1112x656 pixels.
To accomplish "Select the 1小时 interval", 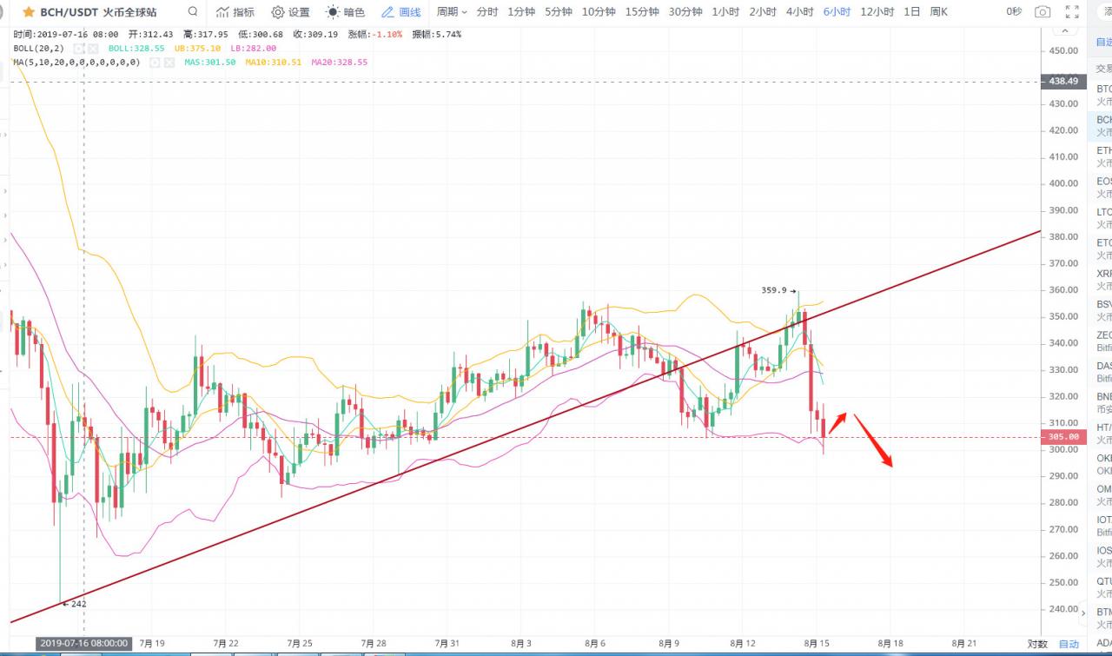I will point(725,12).
